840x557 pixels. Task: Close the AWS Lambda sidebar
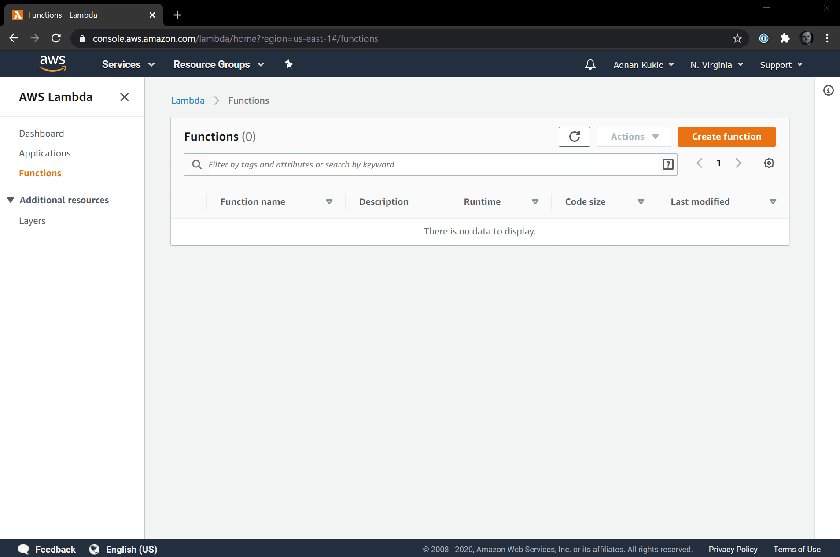125,97
